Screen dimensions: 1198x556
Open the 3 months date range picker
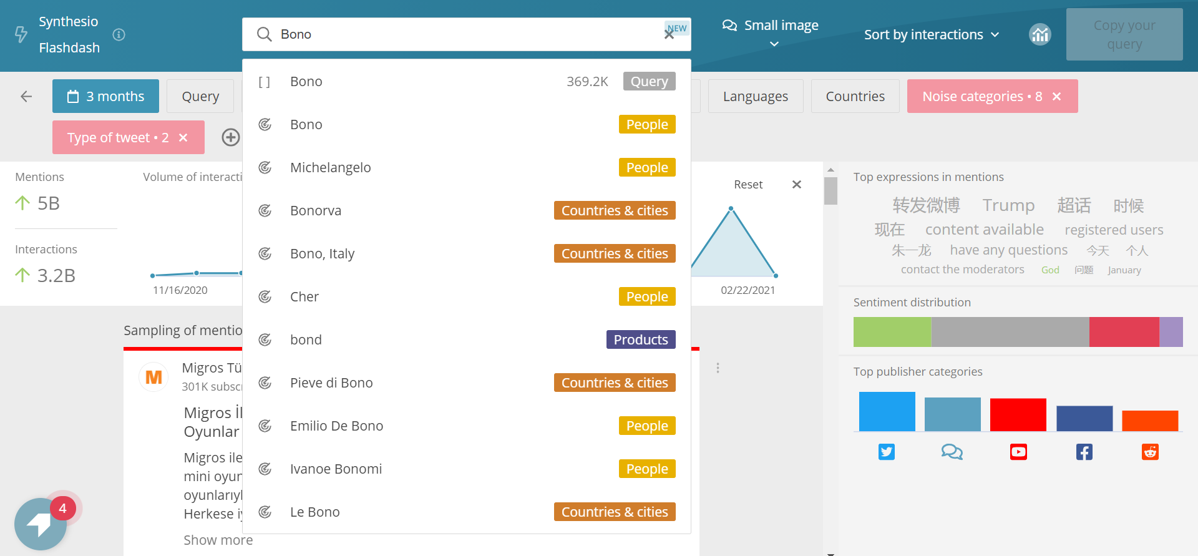(105, 96)
